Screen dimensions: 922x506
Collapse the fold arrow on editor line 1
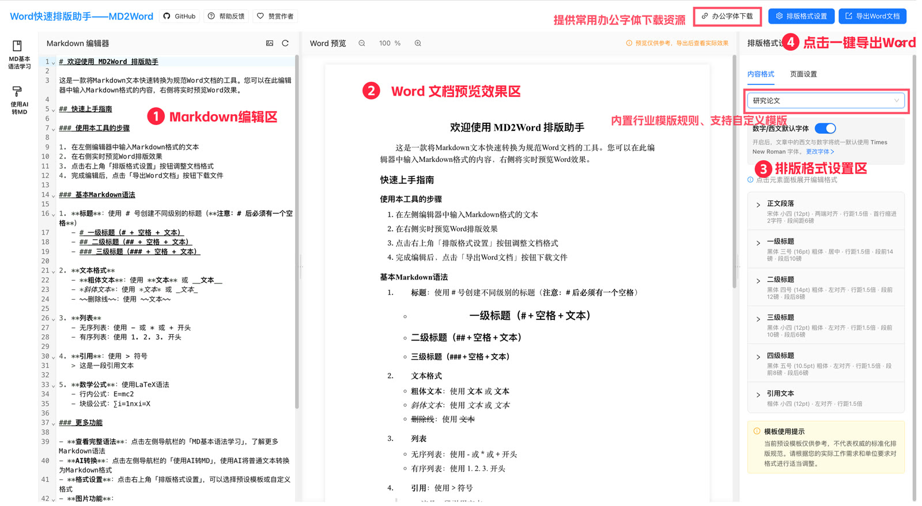pyautogui.click(x=54, y=62)
